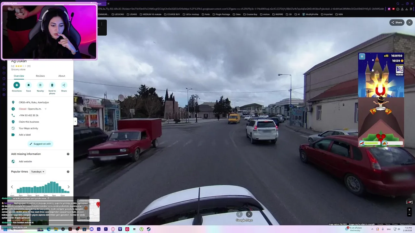Close Street View with the X button
The image size is (415, 233).
click(409, 22)
